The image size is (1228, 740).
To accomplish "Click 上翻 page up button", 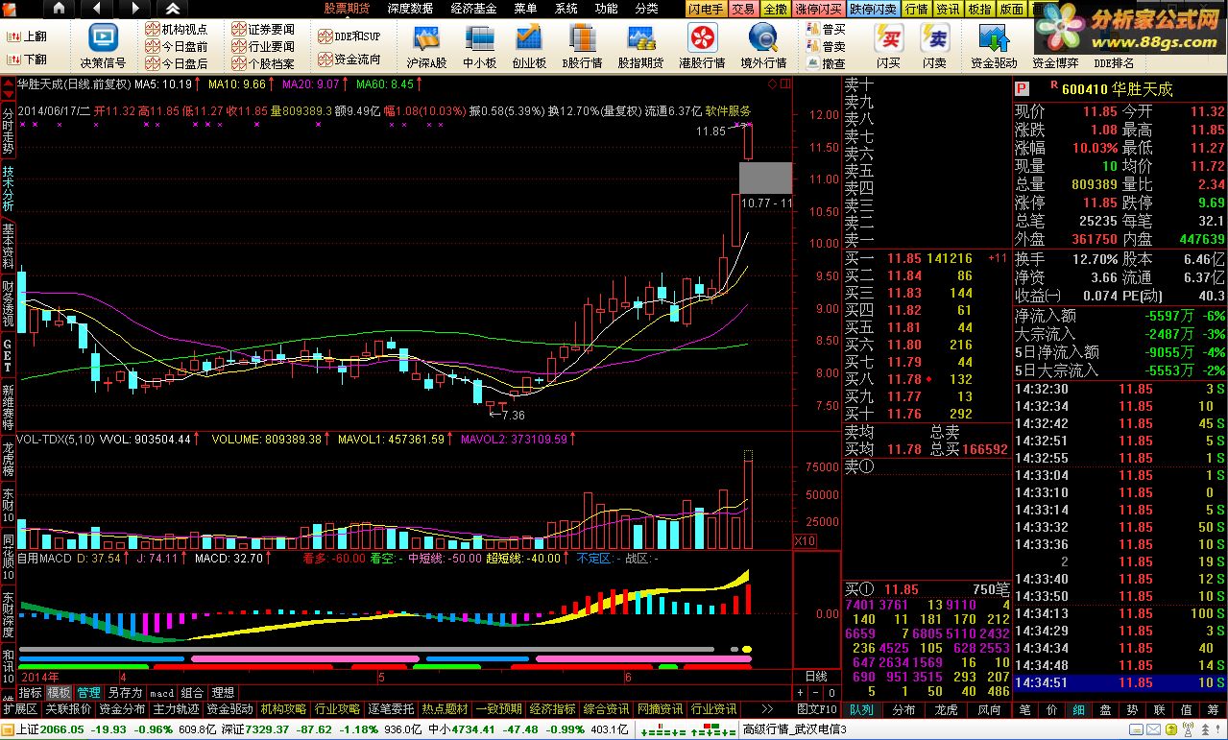I will [27, 37].
